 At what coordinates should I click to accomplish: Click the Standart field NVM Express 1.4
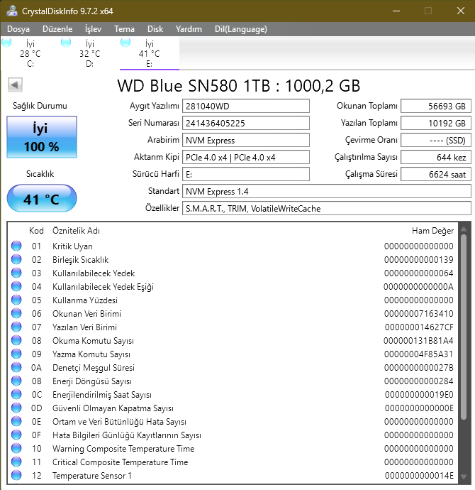click(x=327, y=191)
